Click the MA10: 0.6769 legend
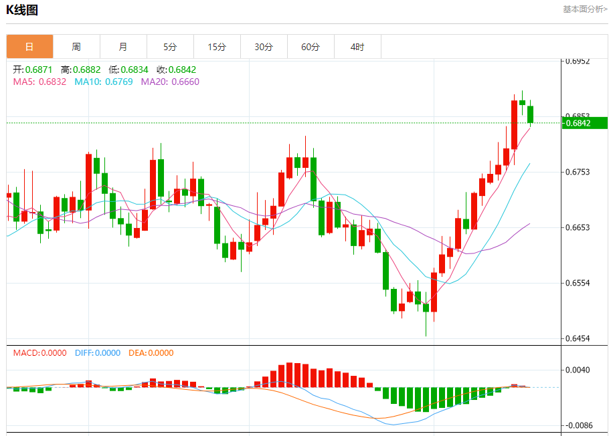 [104, 82]
